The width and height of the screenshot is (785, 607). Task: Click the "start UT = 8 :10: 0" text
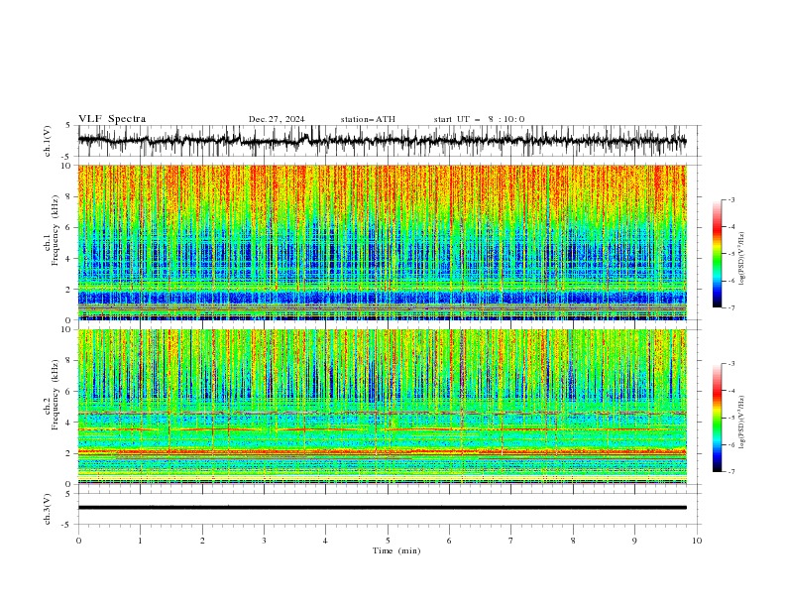tap(479, 119)
